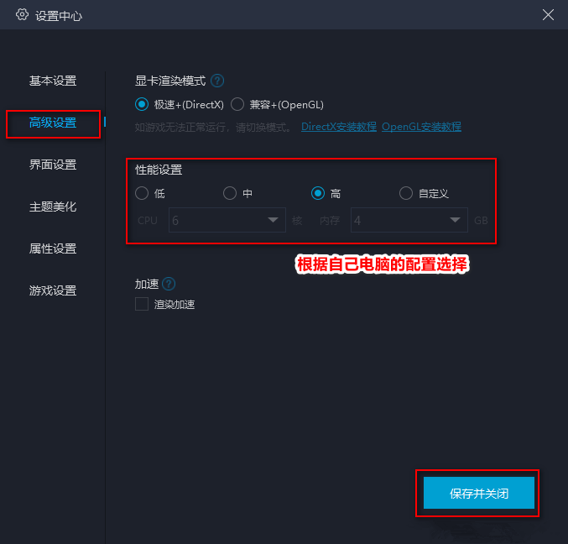Select 极速+(DirectX) render mode
This screenshot has height=544, width=568.
[x=142, y=104]
